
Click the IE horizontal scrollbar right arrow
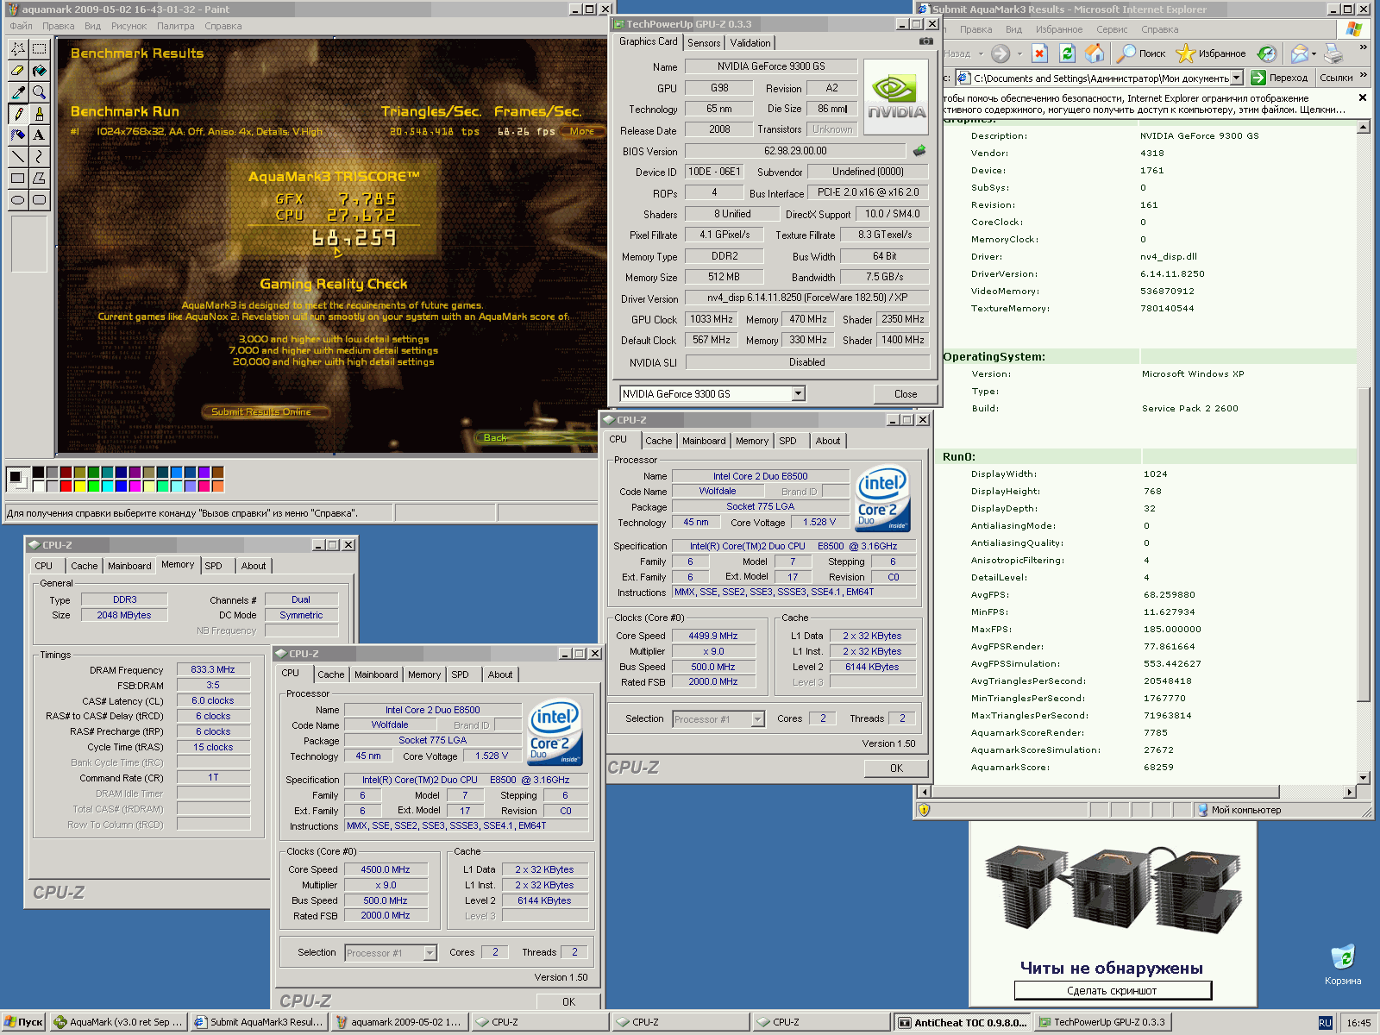1350,792
